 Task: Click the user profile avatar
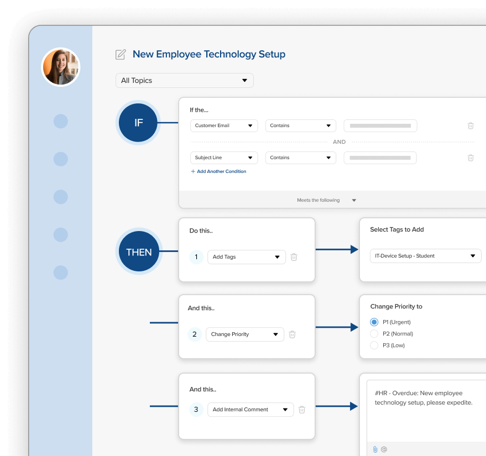[x=61, y=67]
